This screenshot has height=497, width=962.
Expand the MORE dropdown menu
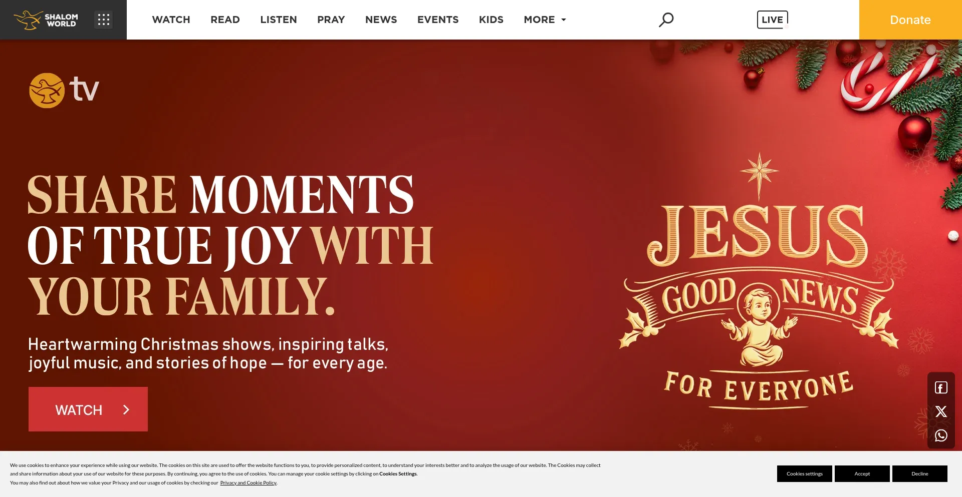(545, 20)
